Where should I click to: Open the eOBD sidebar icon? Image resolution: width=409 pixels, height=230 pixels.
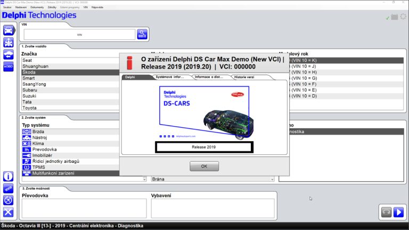(x=9, y=65)
